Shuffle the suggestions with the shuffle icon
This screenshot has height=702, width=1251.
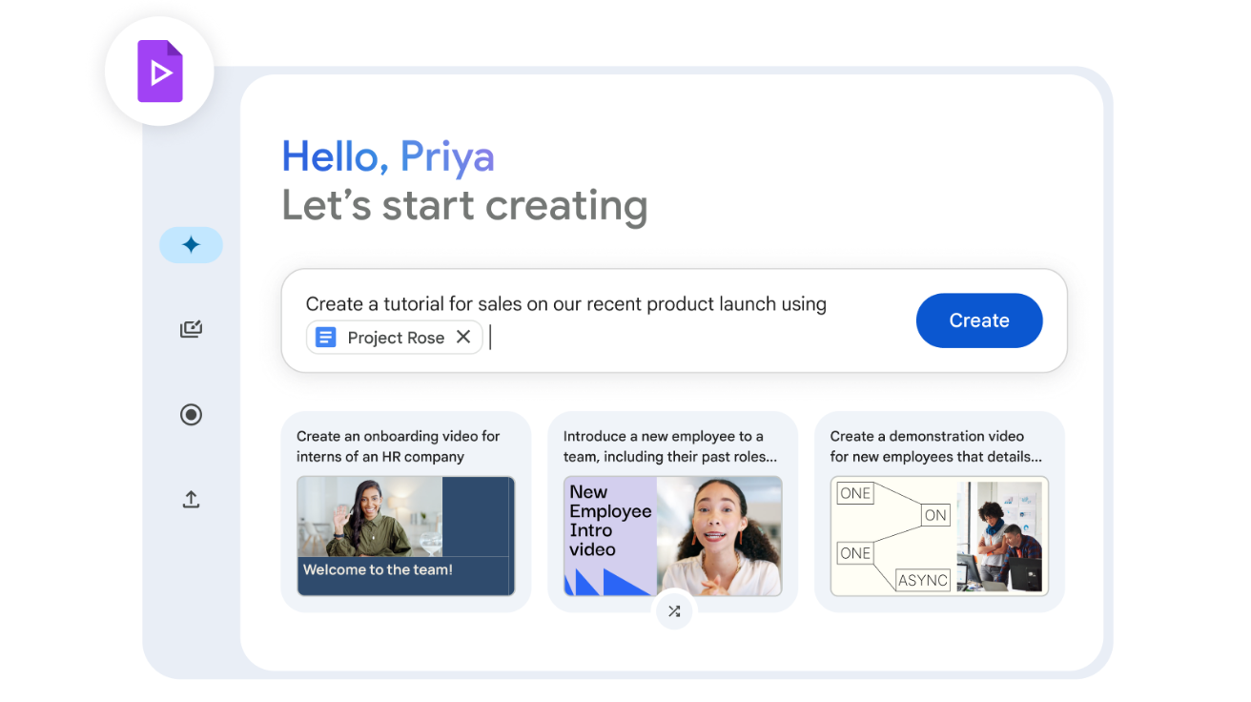click(674, 611)
